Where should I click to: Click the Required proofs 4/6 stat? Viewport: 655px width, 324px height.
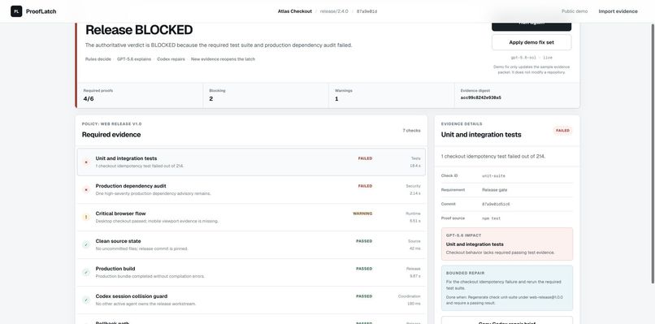(x=140, y=95)
